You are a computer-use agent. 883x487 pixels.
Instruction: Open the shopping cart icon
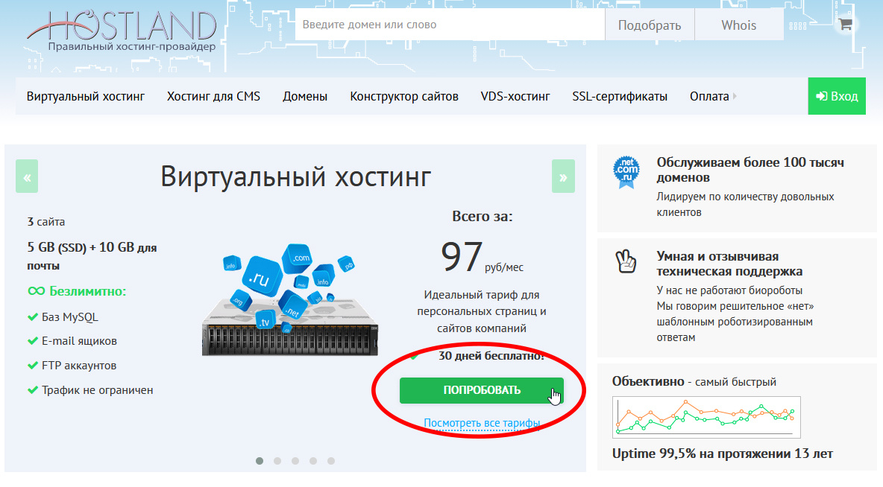(x=845, y=24)
